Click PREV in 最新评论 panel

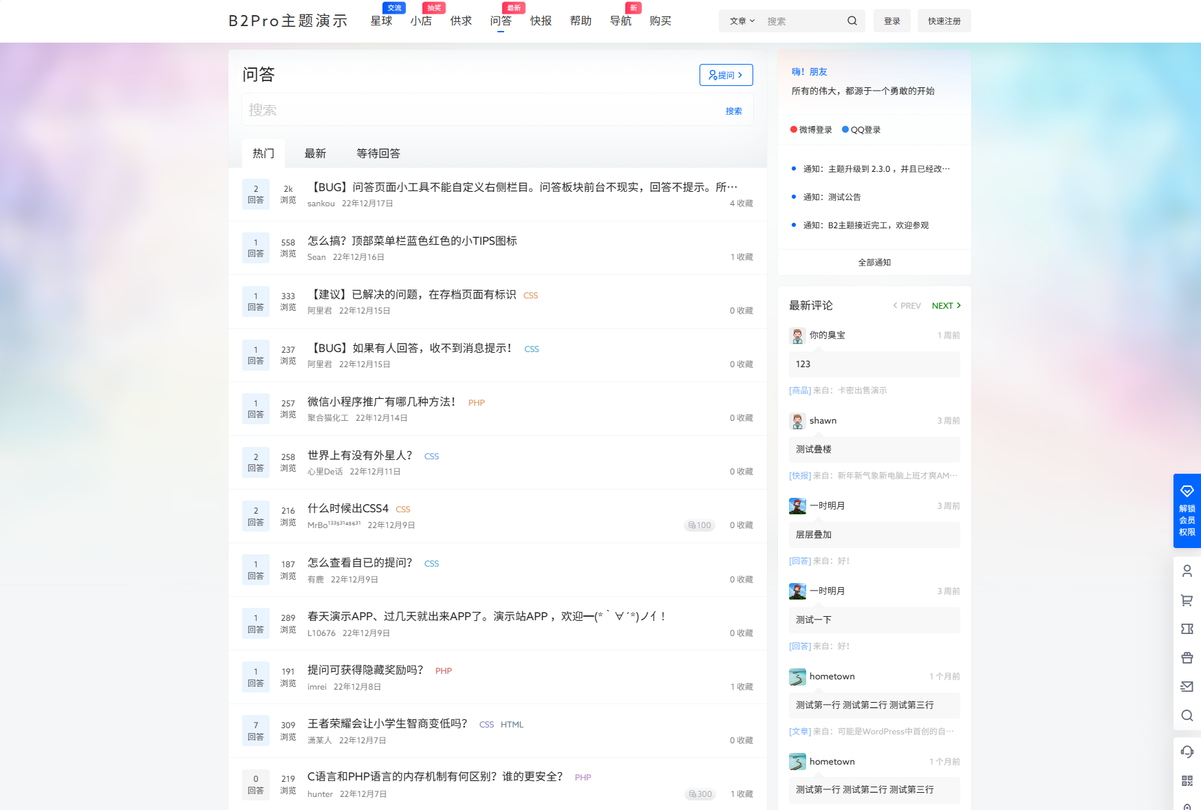coord(906,305)
